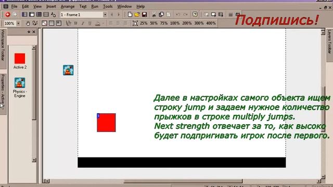Zoom to fit the frame
This screenshot has width=333, height=187.
(x=135, y=23)
